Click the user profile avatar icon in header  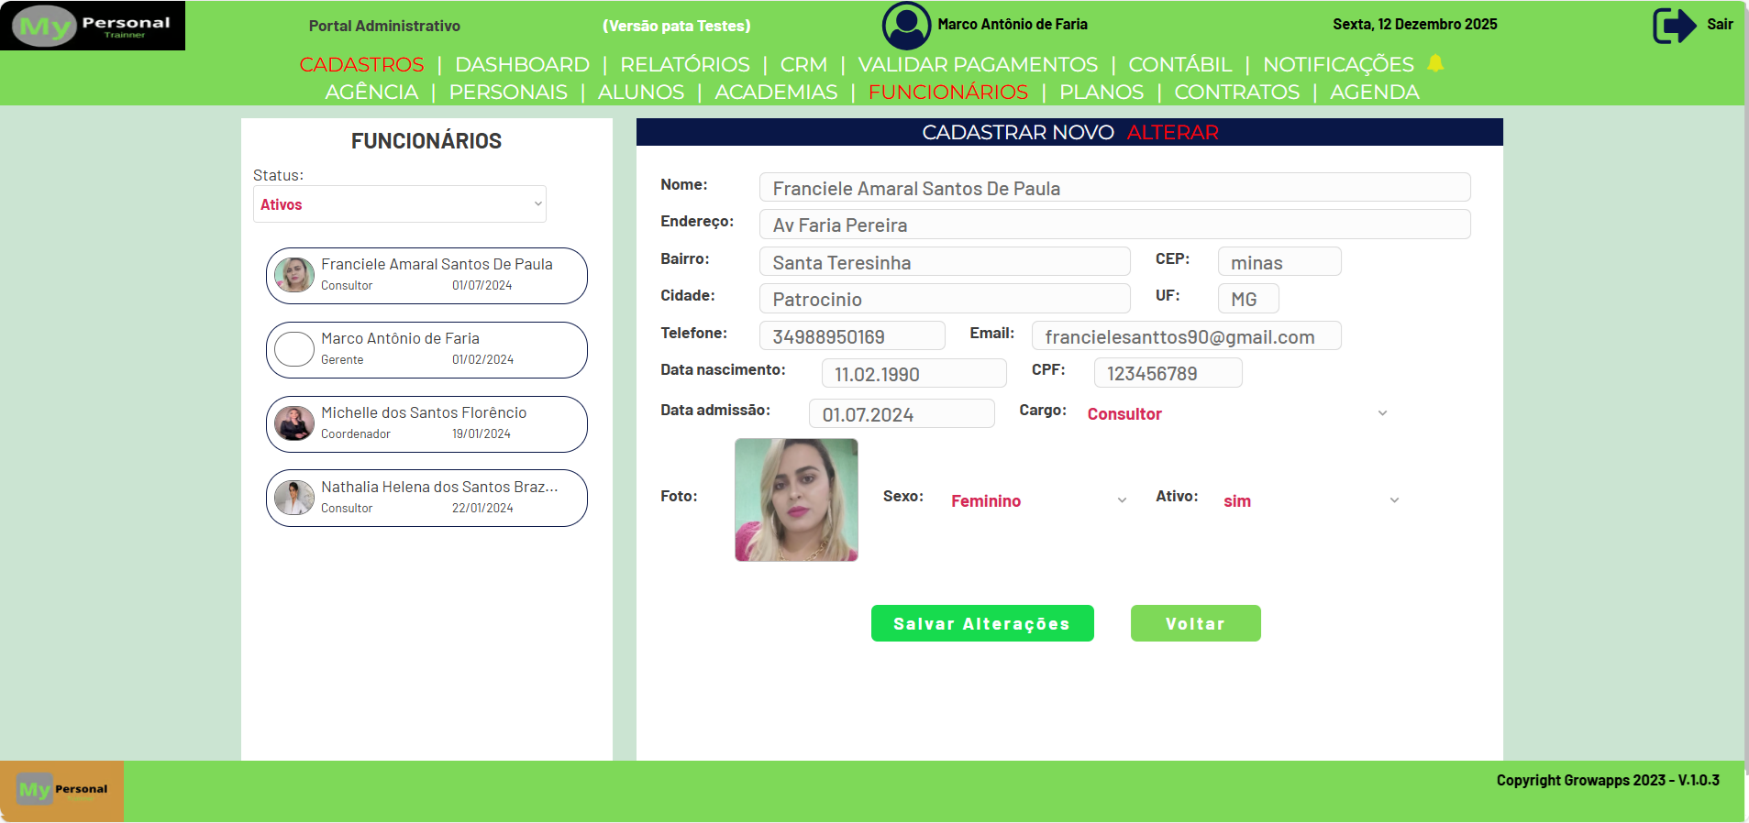point(906,26)
